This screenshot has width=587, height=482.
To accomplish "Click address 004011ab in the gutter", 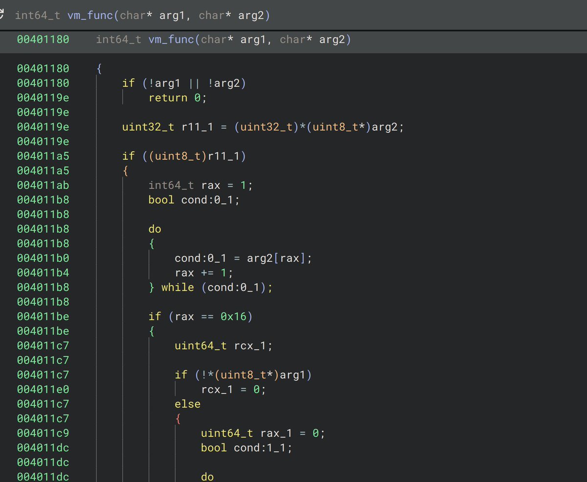I will click(x=43, y=186).
